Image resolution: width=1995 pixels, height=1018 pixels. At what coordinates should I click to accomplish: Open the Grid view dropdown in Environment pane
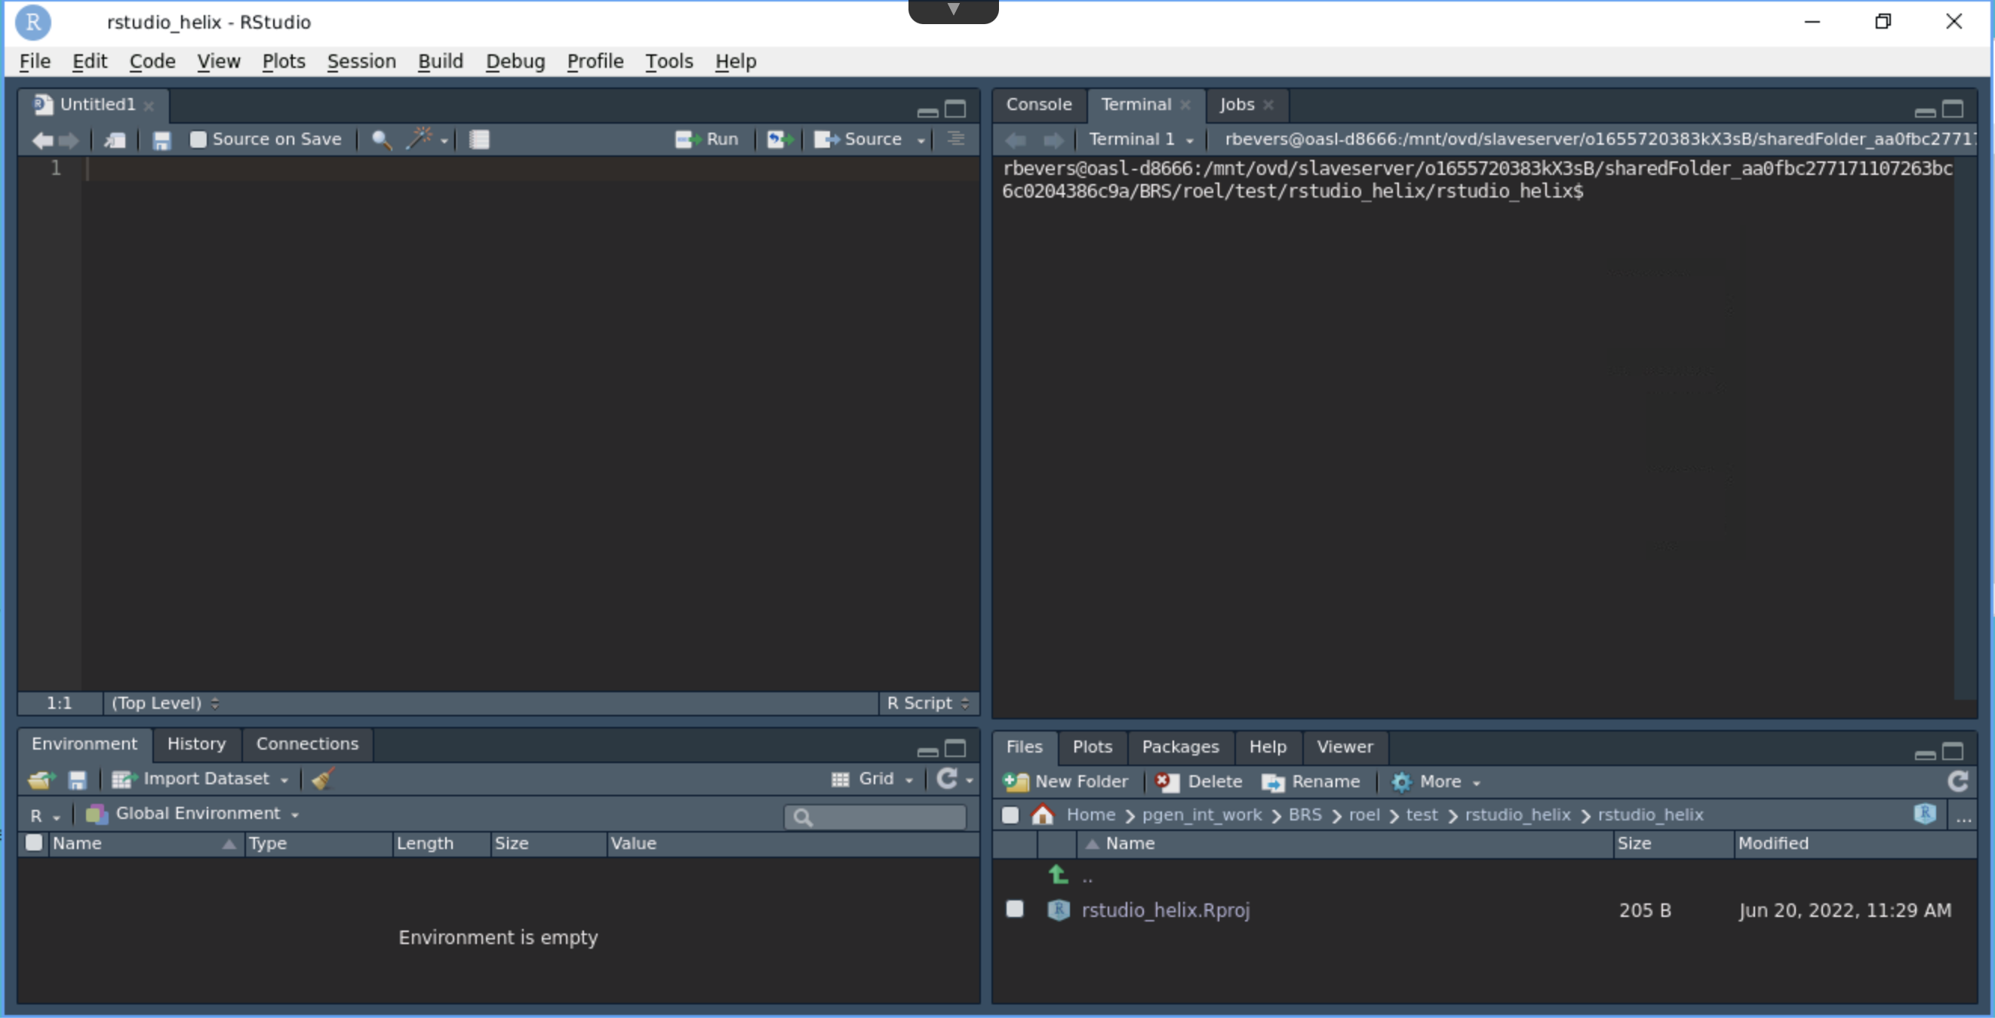tap(873, 779)
